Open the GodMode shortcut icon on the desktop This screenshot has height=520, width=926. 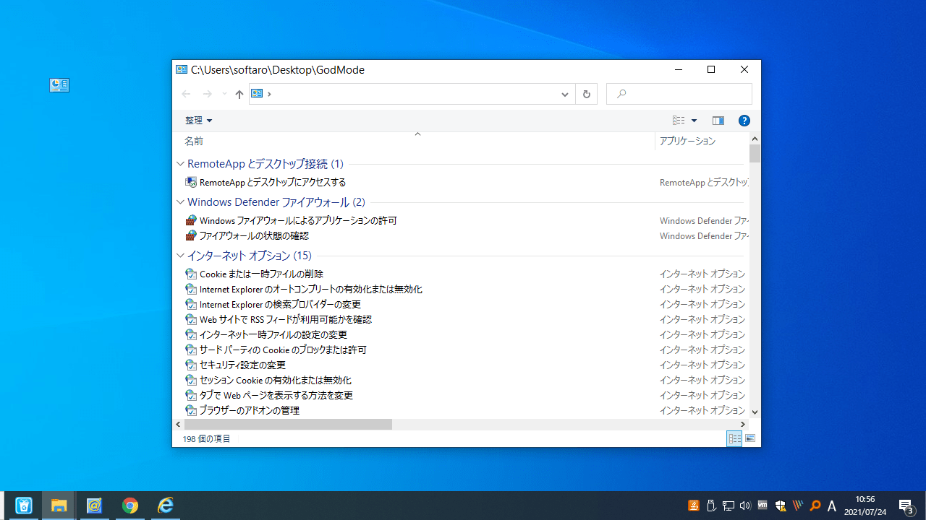(59, 85)
